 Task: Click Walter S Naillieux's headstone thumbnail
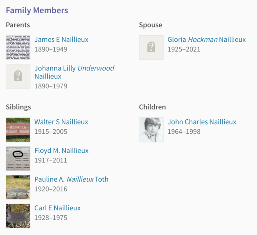(x=18, y=130)
